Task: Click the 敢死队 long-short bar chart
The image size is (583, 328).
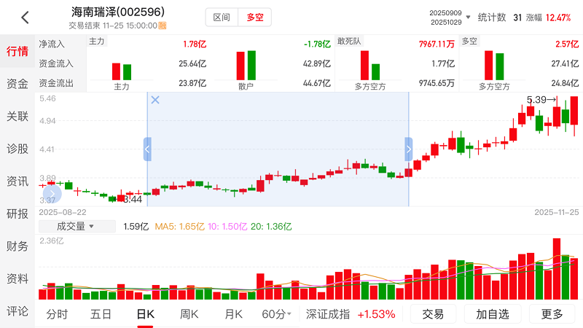Action: coord(370,66)
